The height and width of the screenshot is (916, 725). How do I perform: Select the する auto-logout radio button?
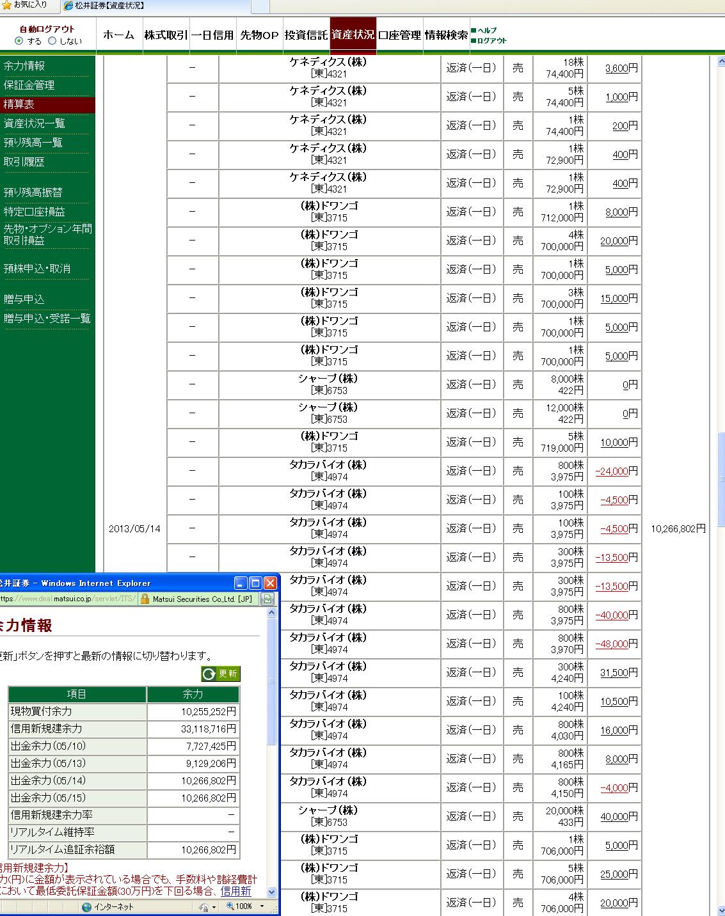click(19, 41)
